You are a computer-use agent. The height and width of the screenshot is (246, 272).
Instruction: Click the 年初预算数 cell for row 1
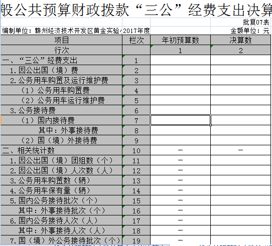180,60
